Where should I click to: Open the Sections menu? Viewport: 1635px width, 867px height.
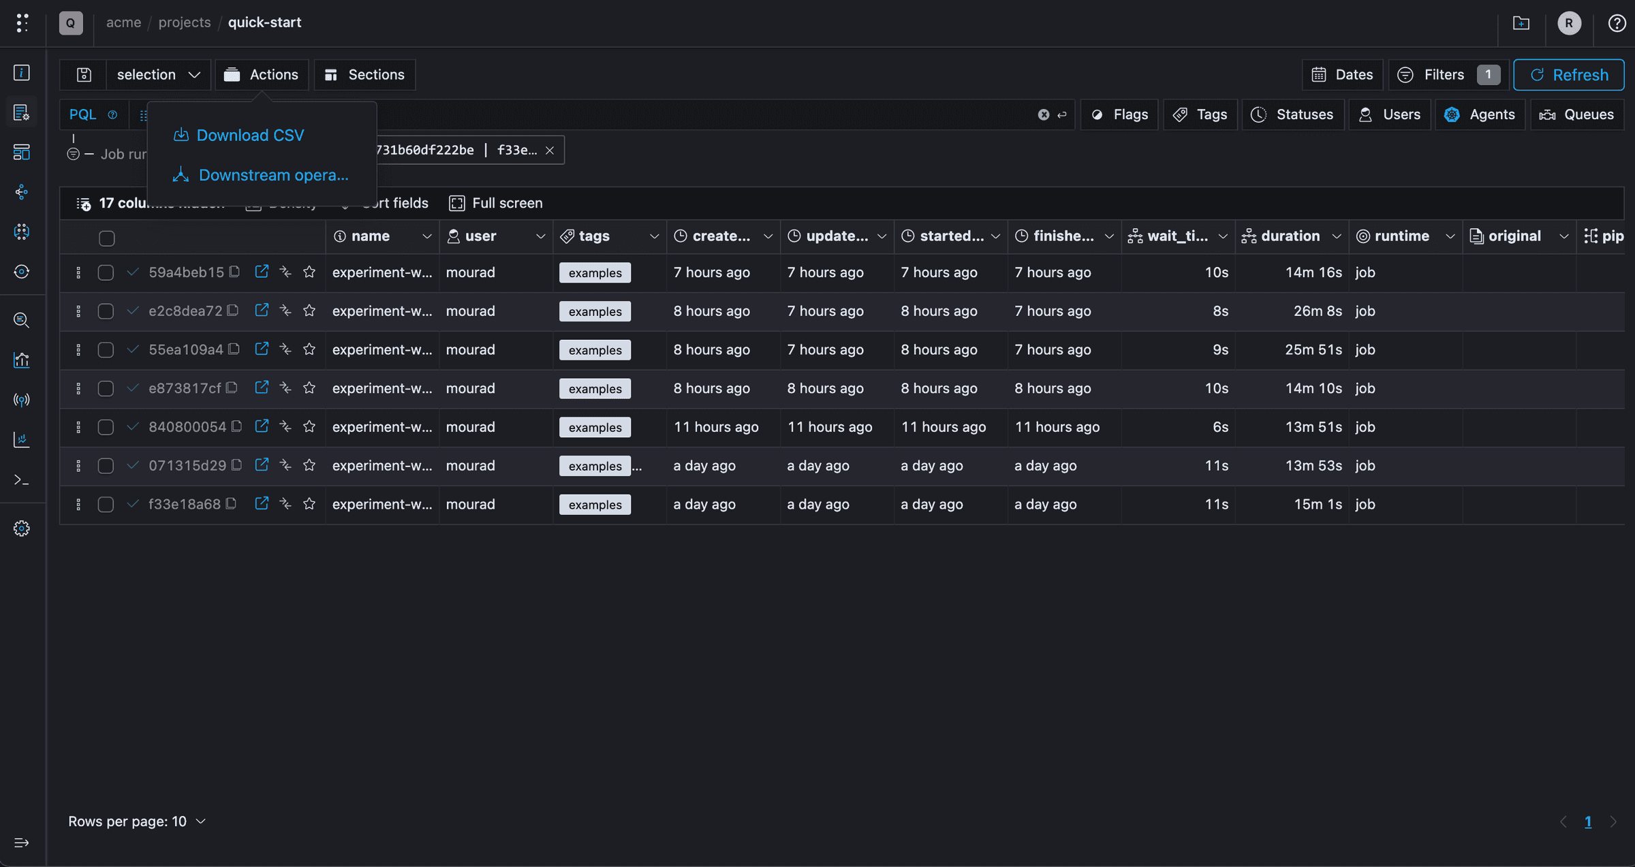(x=364, y=75)
